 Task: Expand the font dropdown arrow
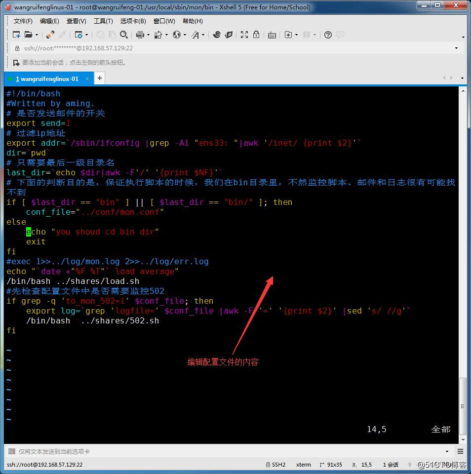click(203, 35)
